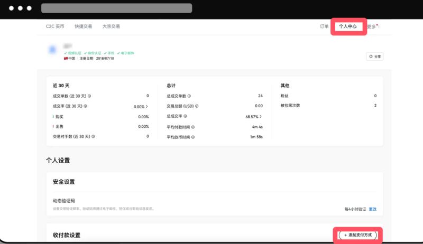Click info icon beside 平均付款时间
The height and width of the screenshot is (244, 423).
click(x=193, y=127)
